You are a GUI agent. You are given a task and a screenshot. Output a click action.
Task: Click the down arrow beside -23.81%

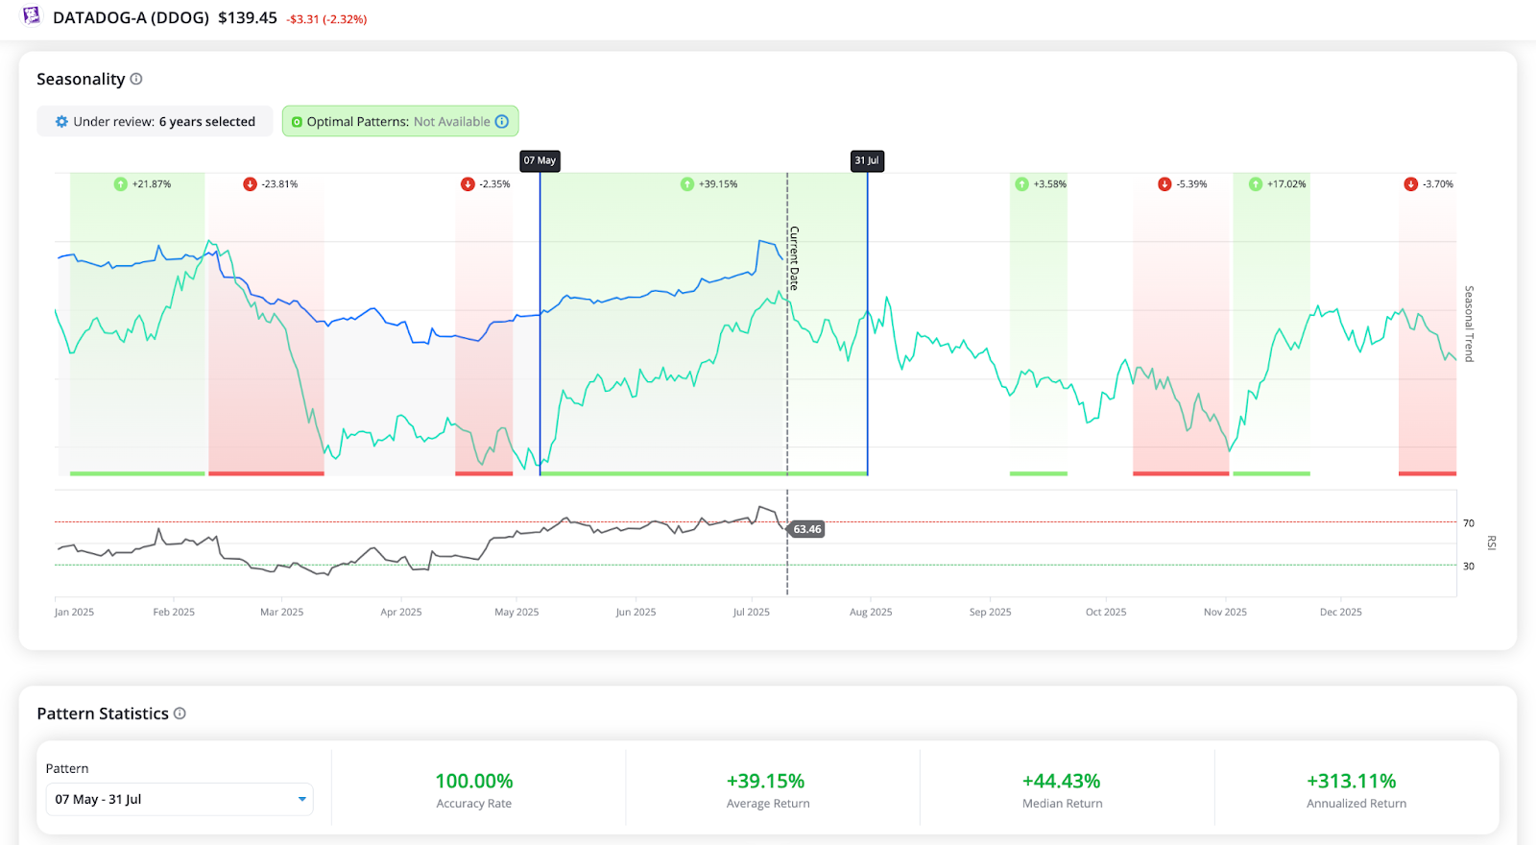(x=250, y=184)
